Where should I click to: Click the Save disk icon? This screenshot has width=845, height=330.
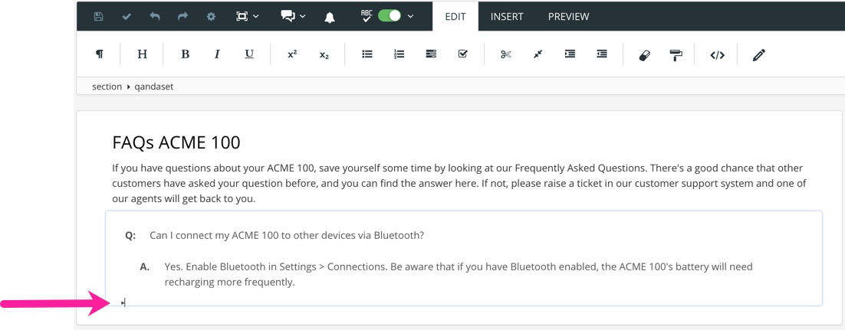tap(99, 16)
